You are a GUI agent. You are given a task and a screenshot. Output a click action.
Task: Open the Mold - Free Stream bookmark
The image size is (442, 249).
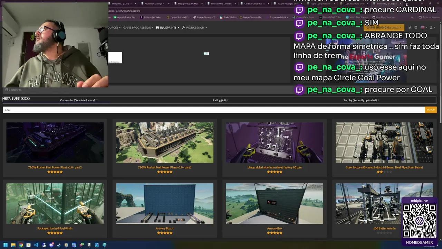(x=356, y=17)
